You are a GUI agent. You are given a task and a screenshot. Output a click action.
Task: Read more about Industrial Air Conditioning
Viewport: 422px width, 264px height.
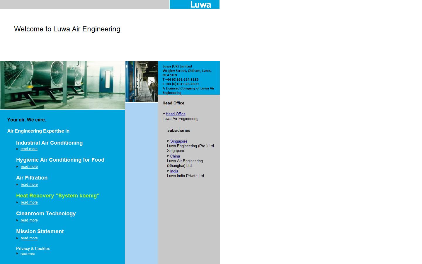click(x=29, y=149)
